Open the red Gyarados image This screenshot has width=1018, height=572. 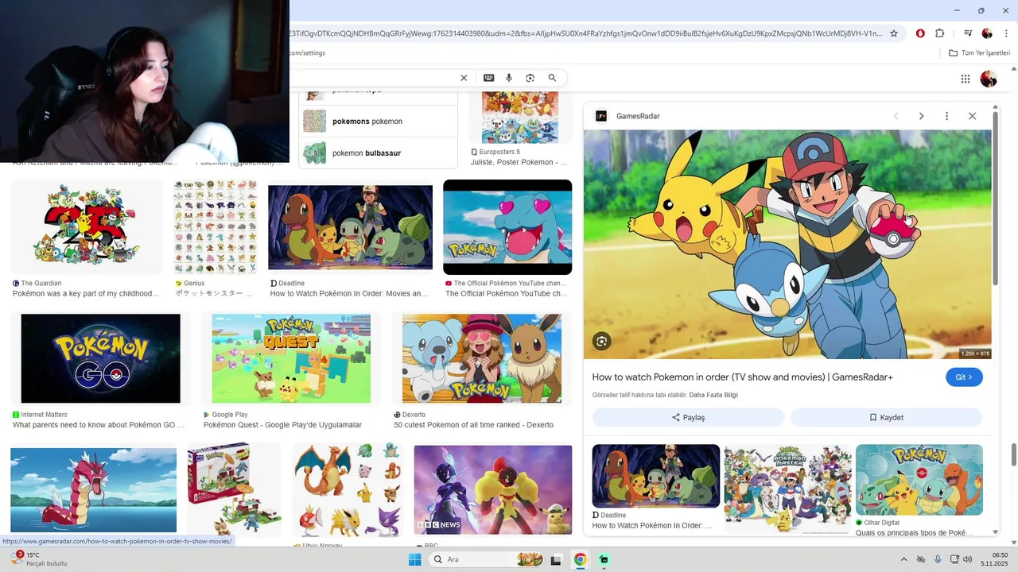[93, 490]
